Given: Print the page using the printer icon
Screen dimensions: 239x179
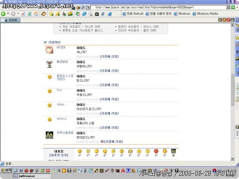Looking at the screenshot, I should tap(90, 14).
